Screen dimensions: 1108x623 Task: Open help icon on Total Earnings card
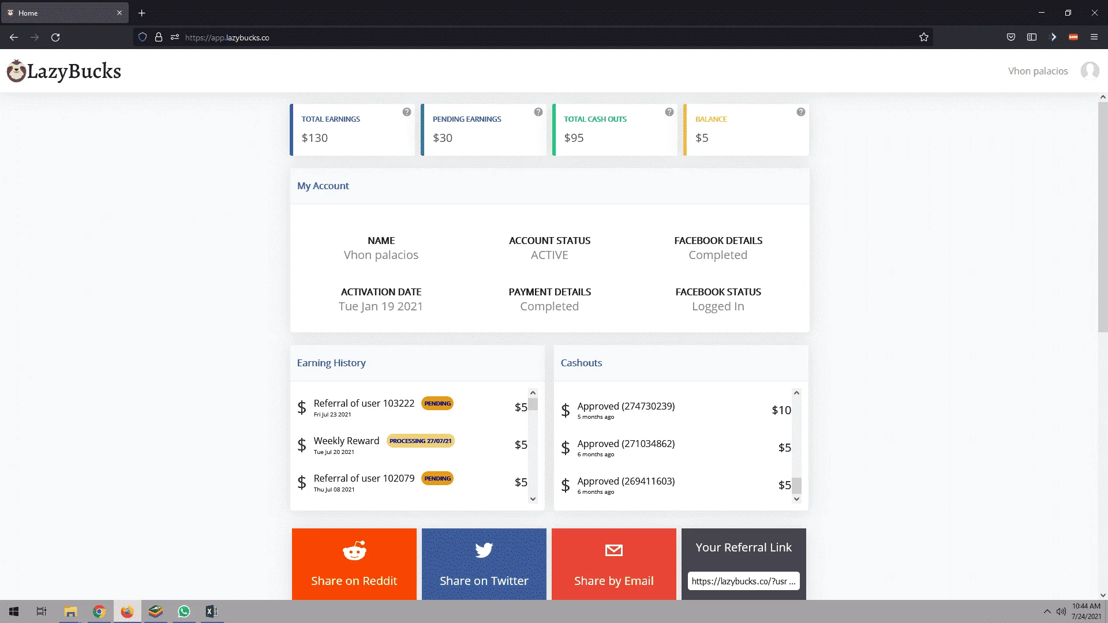[407, 112]
